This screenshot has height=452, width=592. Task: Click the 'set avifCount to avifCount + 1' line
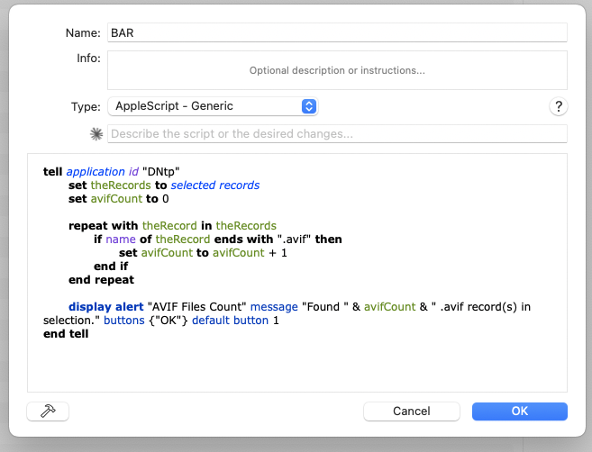click(x=205, y=253)
